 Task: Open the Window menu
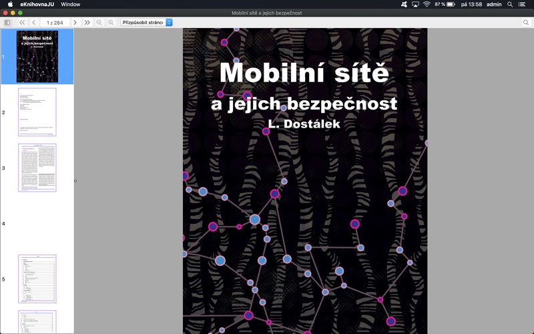click(71, 5)
